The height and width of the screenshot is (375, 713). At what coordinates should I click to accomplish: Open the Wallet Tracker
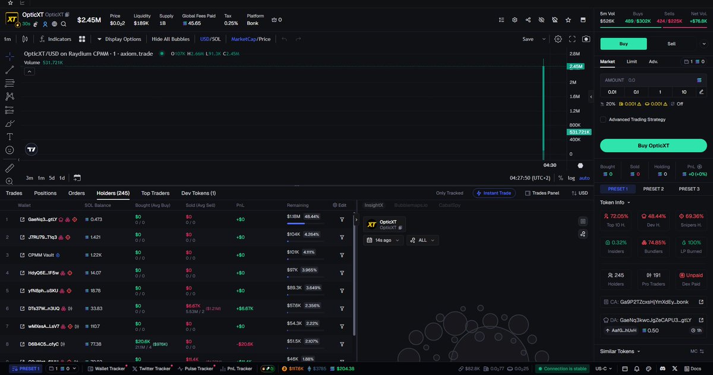pos(106,368)
